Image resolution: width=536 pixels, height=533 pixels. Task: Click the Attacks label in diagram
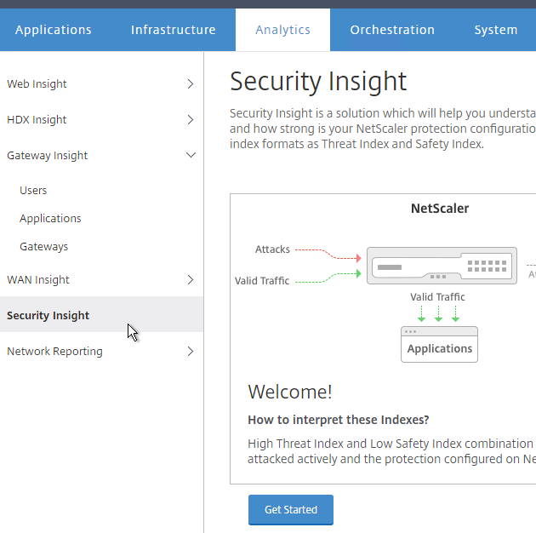pyautogui.click(x=272, y=249)
